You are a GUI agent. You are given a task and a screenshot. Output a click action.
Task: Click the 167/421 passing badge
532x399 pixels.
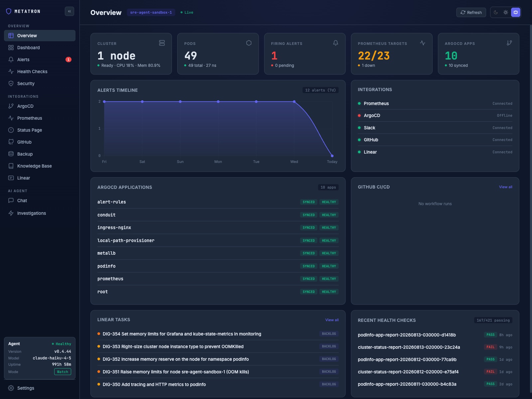point(493,320)
